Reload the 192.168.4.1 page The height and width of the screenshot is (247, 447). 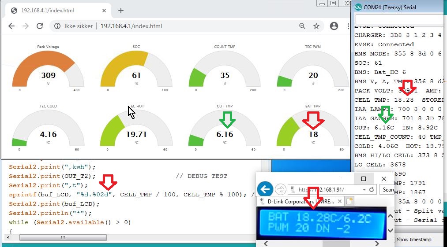[x=40, y=26]
